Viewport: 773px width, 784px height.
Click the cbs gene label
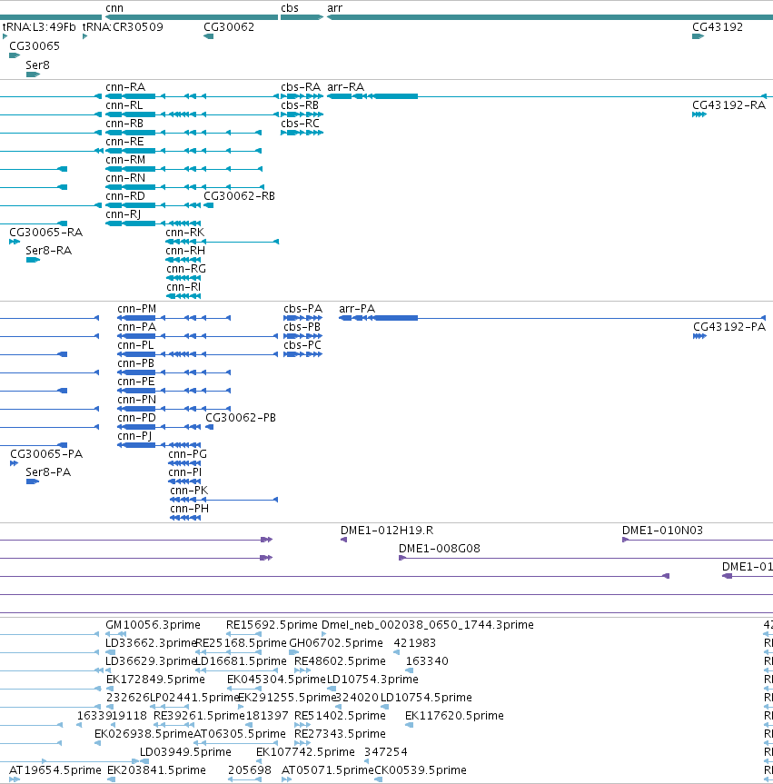tap(290, 8)
